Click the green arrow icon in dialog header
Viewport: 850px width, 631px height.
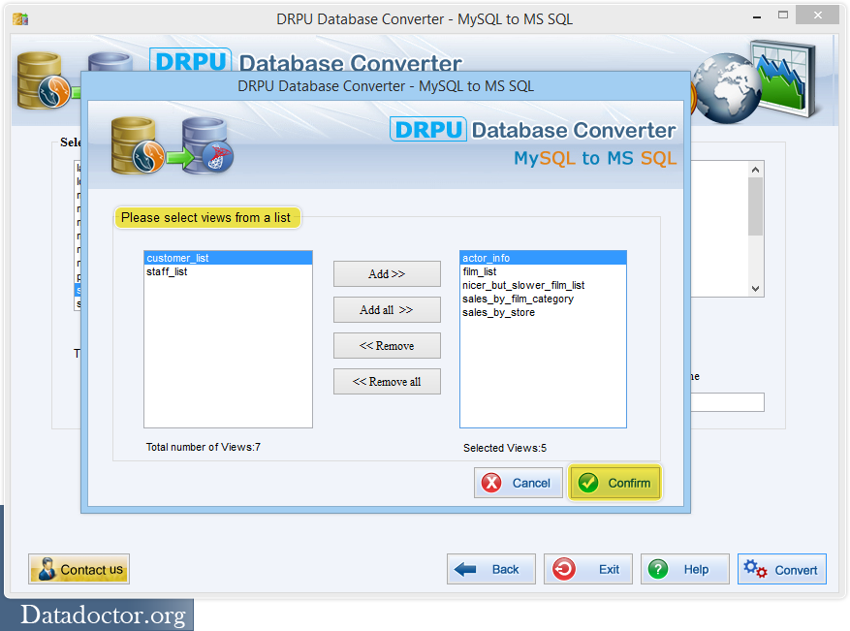tap(180, 158)
